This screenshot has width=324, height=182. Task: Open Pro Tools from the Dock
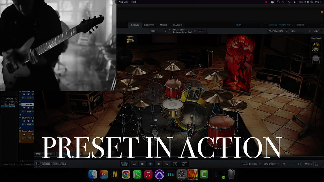[159, 174]
